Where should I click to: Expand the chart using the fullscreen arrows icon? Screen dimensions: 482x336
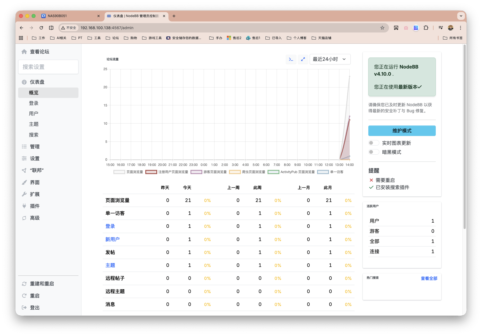[x=303, y=59]
